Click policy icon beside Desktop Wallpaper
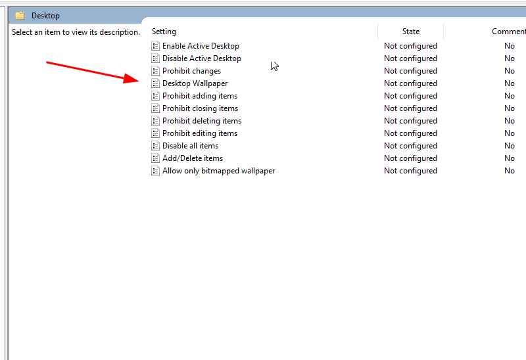 (155, 83)
